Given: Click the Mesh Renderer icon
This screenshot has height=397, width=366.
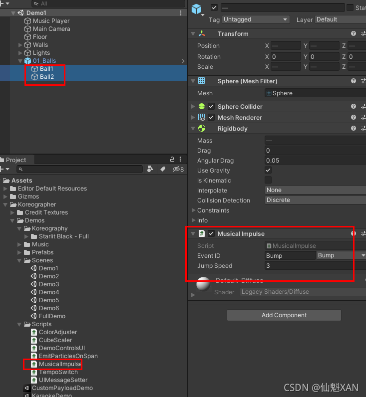Looking at the screenshot, I should [x=202, y=117].
